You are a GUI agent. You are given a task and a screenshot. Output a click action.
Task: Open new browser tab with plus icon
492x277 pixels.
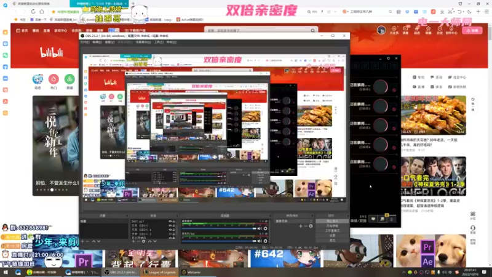[x=133, y=4]
